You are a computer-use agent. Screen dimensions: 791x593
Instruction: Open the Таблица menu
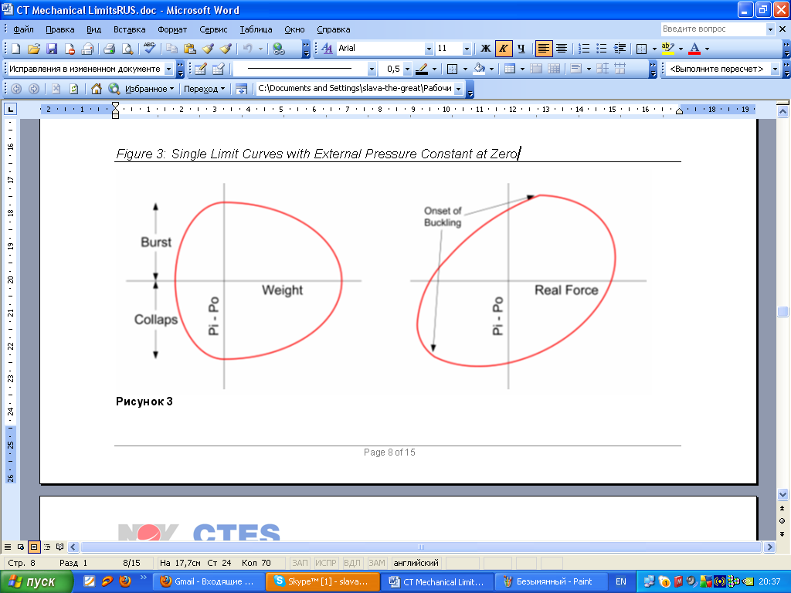click(256, 29)
